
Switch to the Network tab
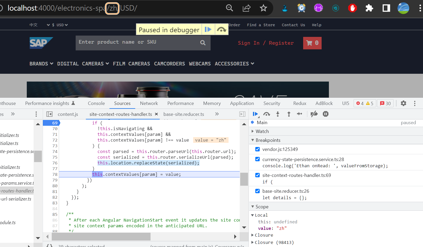[149, 103]
